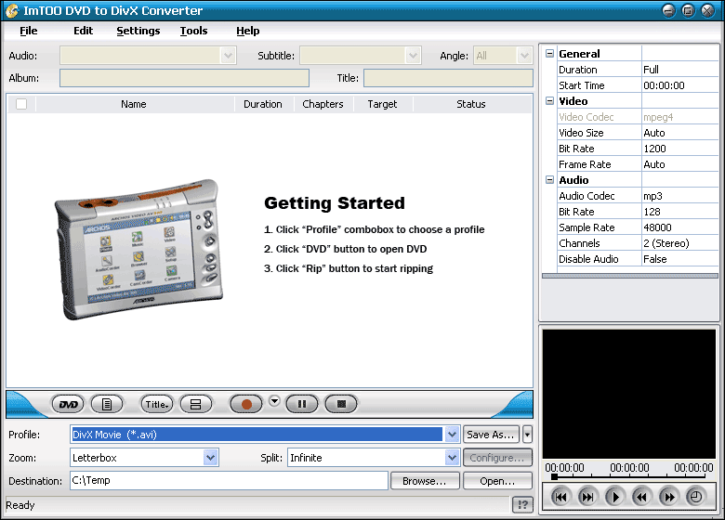Open the Split Infinite dropdown
The width and height of the screenshot is (725, 520).
pyautogui.click(x=452, y=458)
